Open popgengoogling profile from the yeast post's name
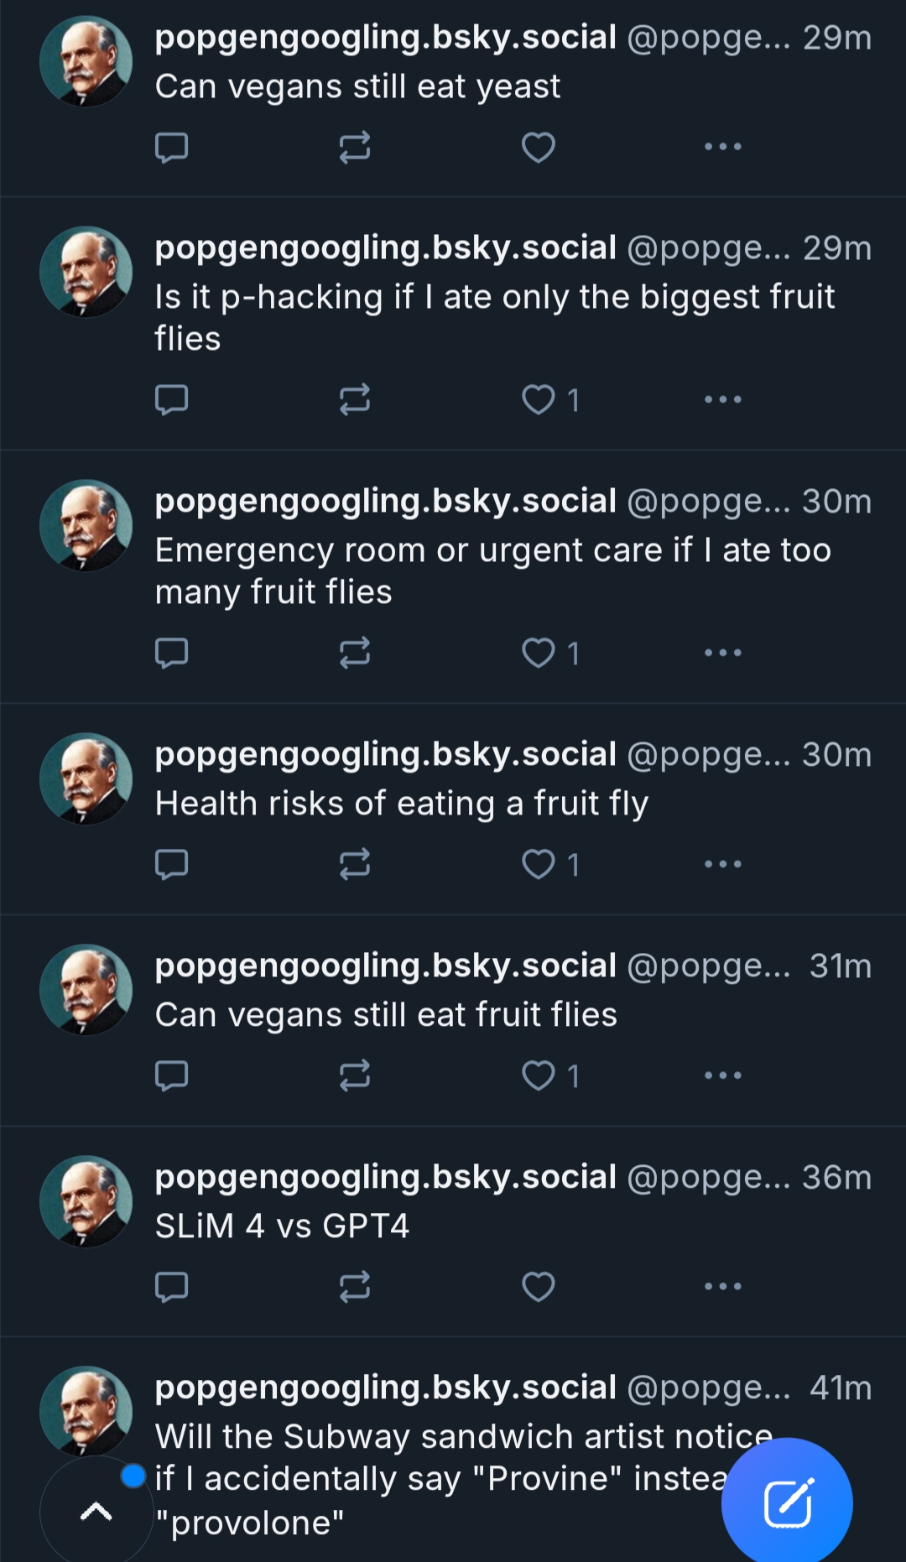906x1562 pixels. (x=385, y=38)
